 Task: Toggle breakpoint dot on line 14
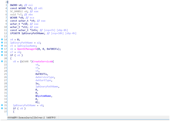coord(2,39)
